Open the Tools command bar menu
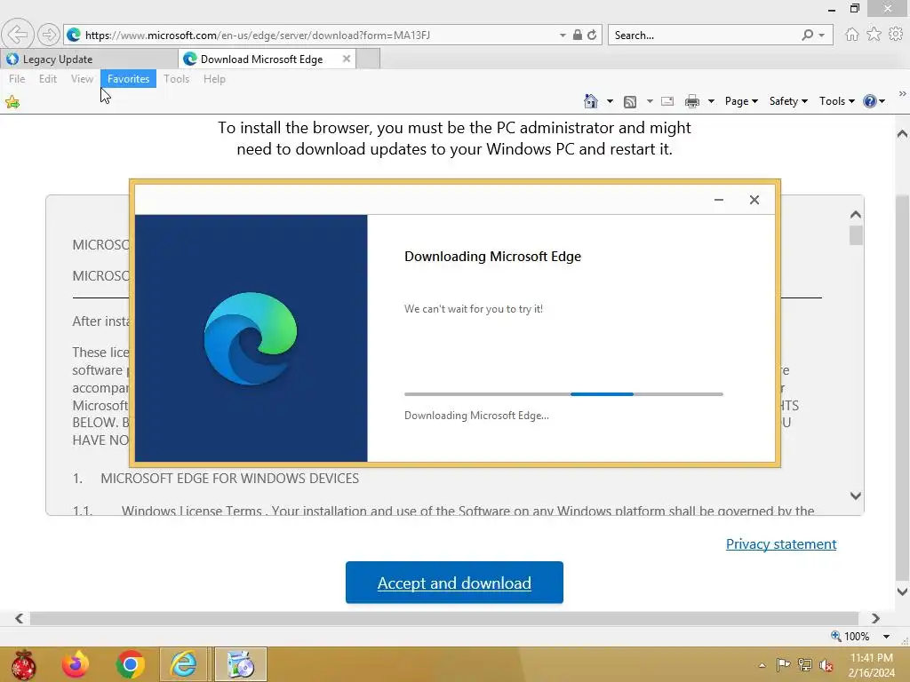This screenshot has height=682, width=910. (836, 101)
